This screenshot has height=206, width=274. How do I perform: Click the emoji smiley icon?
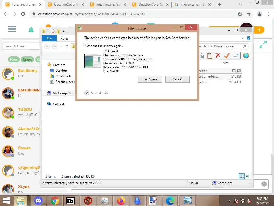pos(264,184)
